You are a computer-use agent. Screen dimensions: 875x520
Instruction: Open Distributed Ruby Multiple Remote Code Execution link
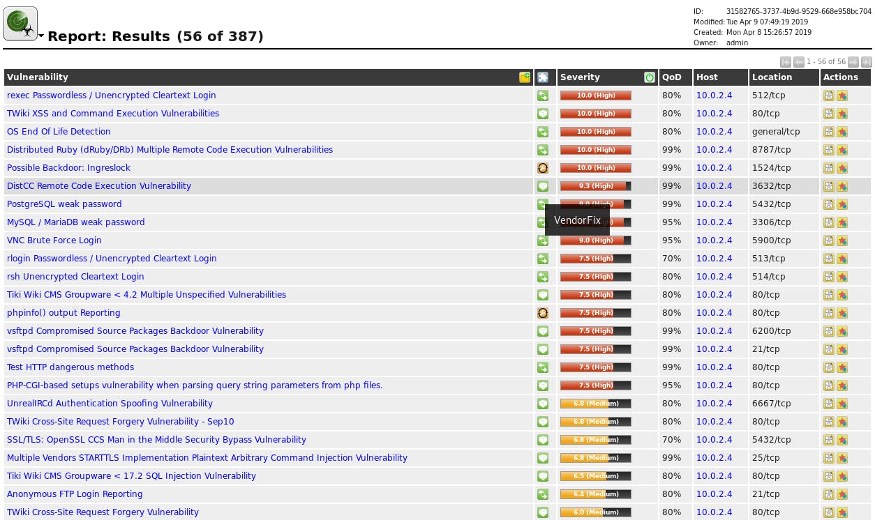170,150
